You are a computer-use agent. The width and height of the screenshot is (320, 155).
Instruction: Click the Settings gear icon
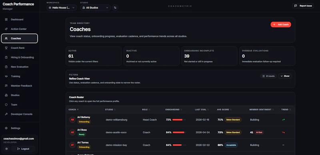(x=6, y=128)
